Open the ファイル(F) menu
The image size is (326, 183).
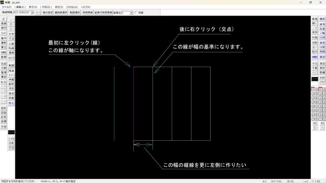pos(6,7)
